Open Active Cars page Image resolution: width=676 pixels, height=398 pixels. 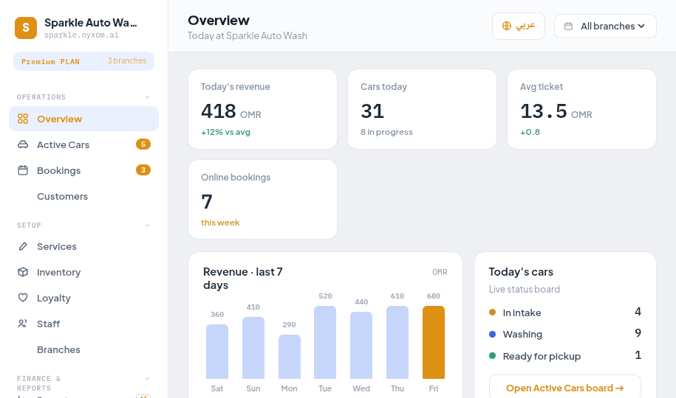pyautogui.click(x=84, y=144)
